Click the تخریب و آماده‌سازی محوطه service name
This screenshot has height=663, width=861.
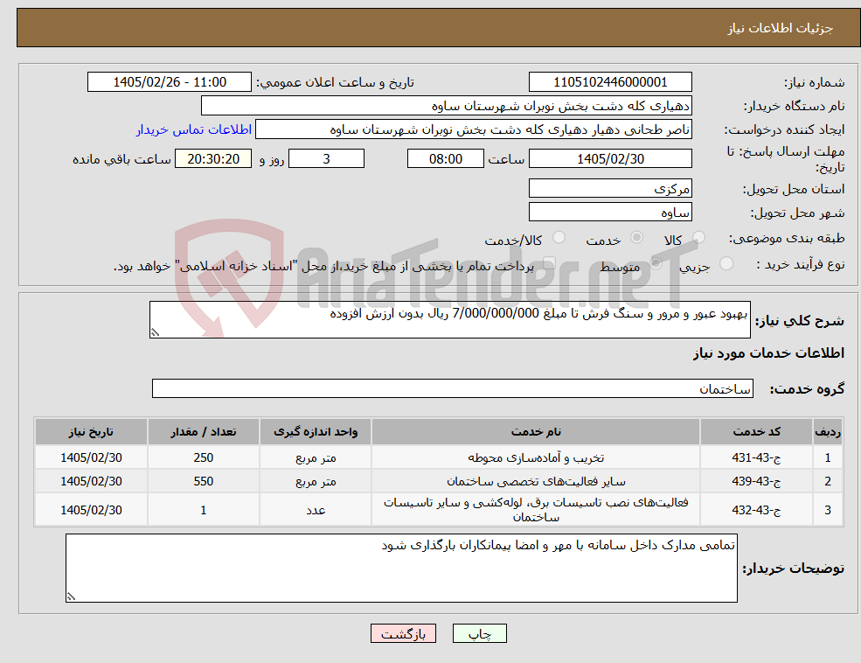(535, 457)
